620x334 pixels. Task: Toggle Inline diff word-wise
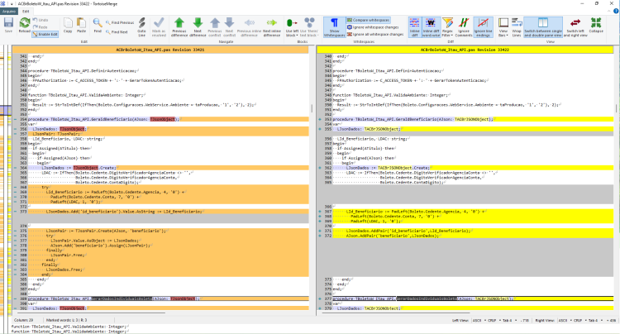click(x=431, y=27)
